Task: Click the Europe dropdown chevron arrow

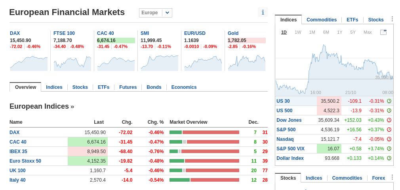Action: click(168, 13)
